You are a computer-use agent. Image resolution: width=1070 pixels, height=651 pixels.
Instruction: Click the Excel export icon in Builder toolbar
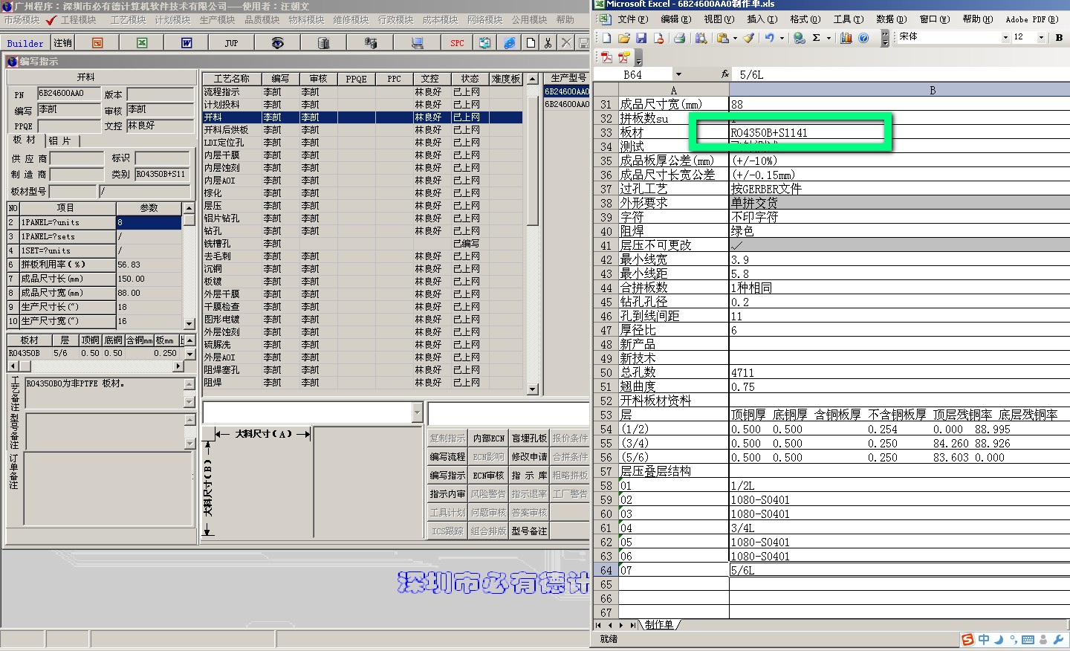[142, 43]
